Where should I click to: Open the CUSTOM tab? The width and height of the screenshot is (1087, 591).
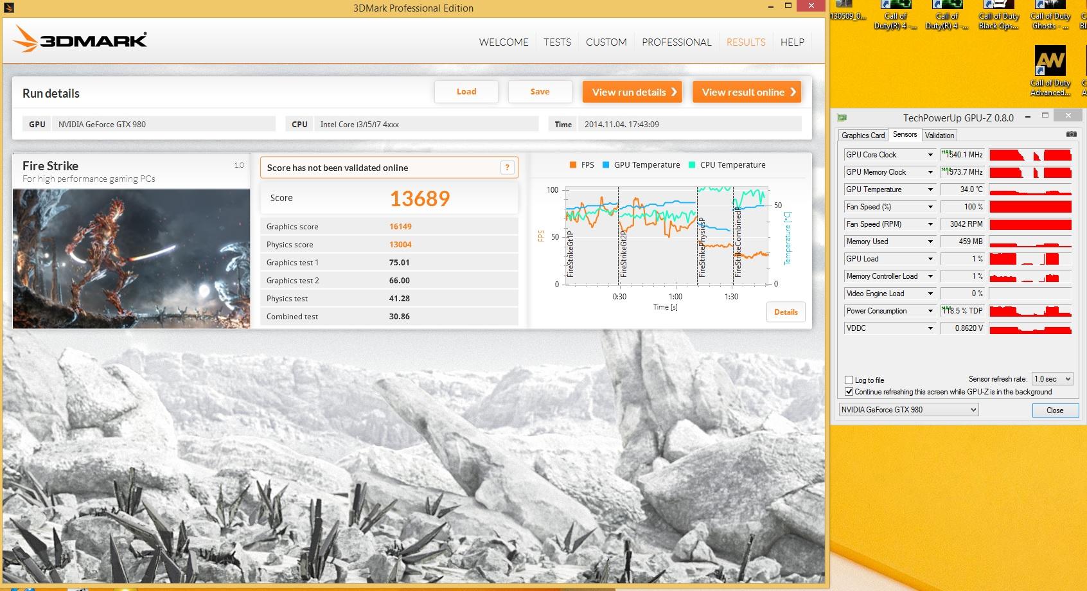click(606, 42)
